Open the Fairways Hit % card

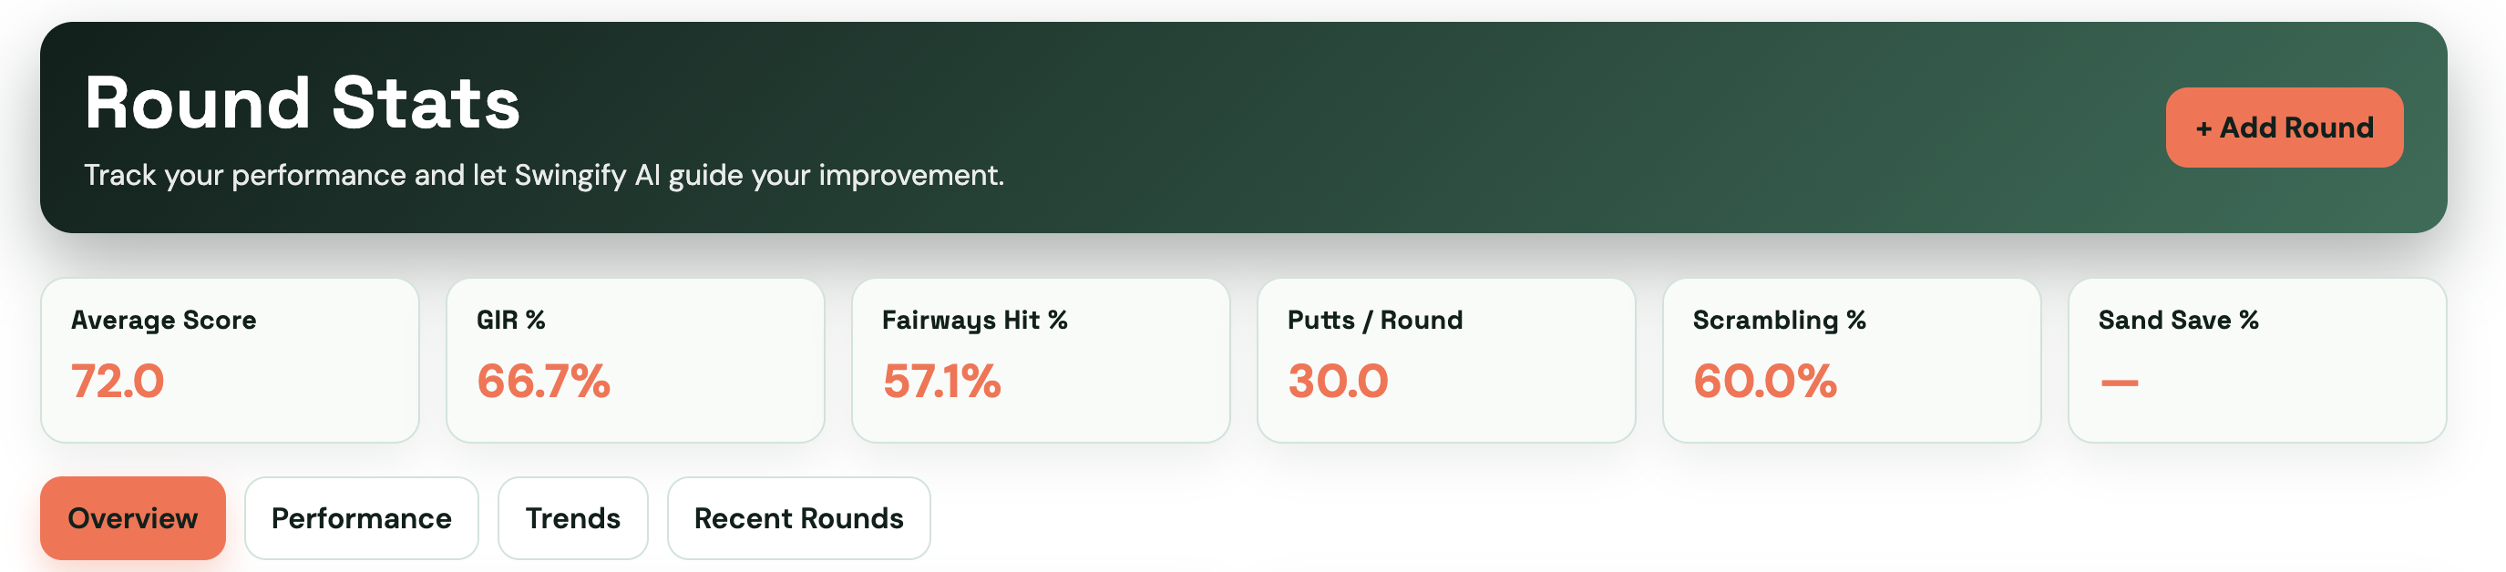point(1040,361)
